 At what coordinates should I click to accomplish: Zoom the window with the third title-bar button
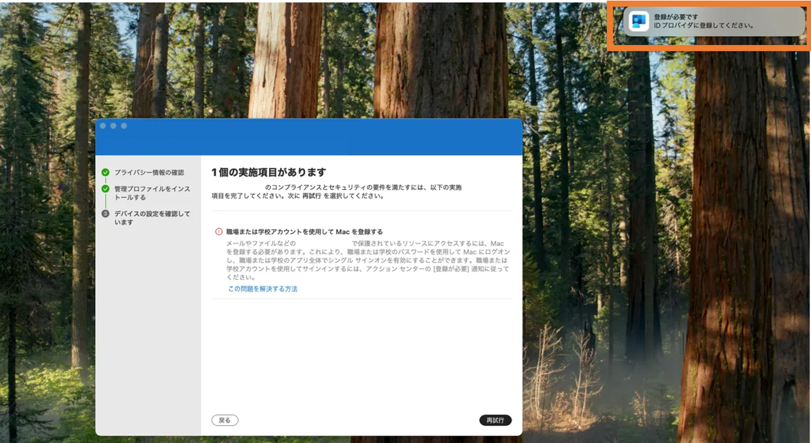coord(124,126)
